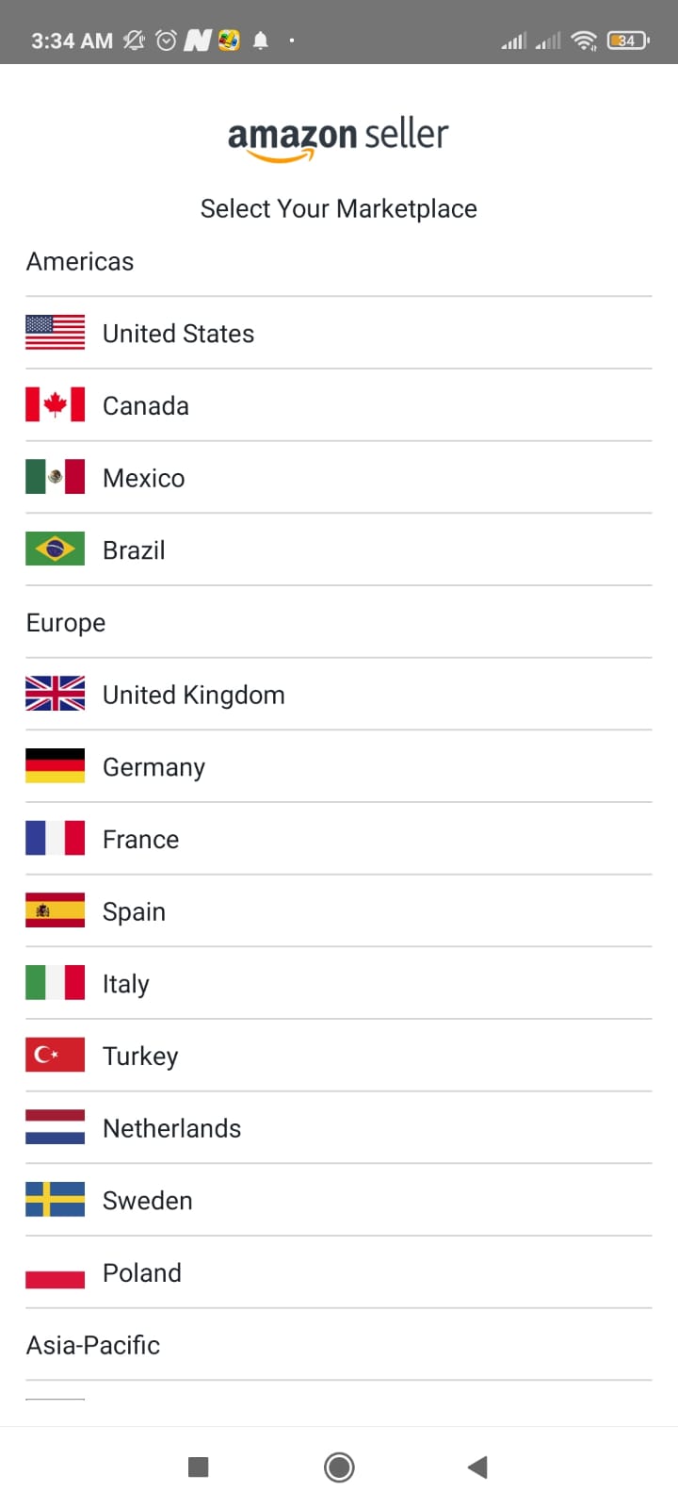
Task: Choose the Turkey crescent flag icon
Action: [55, 1055]
